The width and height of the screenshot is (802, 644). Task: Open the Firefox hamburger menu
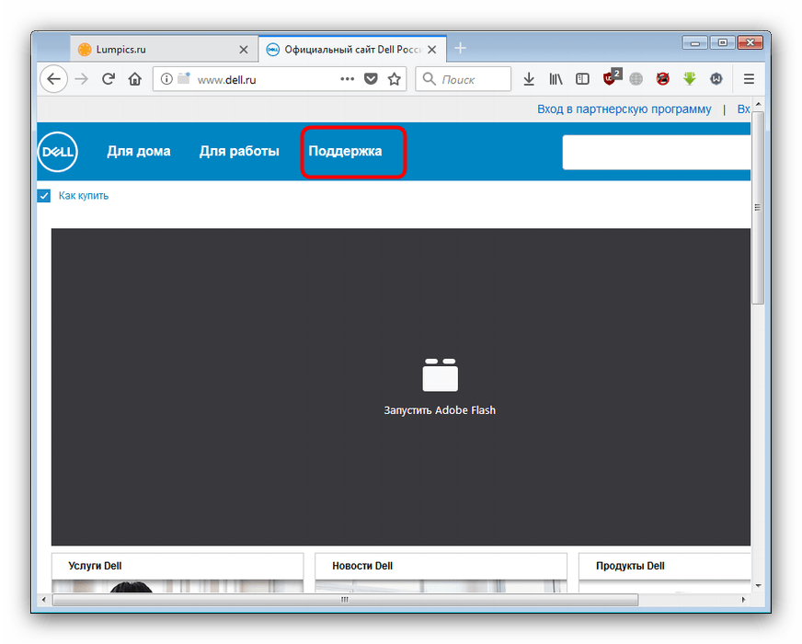coord(749,79)
